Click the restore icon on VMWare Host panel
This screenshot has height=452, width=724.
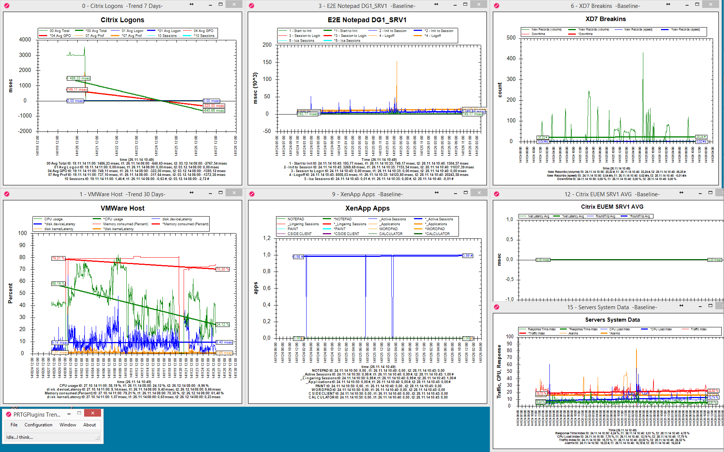(221, 193)
